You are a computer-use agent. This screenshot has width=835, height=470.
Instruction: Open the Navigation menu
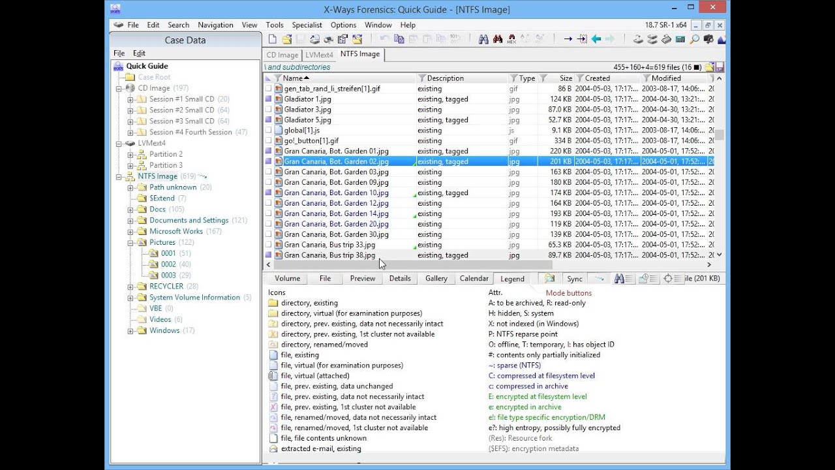coord(215,25)
